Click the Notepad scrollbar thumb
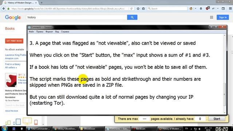This screenshot has height=131, width=233. pyautogui.click(x=225, y=95)
